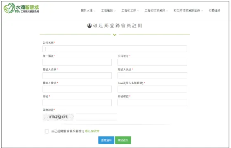Click the green confirm submit button

point(123,140)
